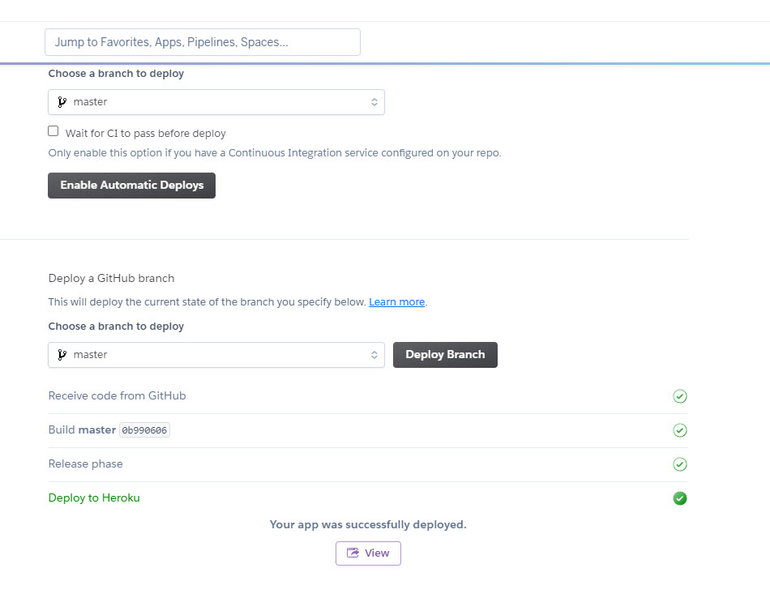This screenshot has height=598, width=770.
Task: Click the green Deploy to Heroku step label
Action: 94,498
